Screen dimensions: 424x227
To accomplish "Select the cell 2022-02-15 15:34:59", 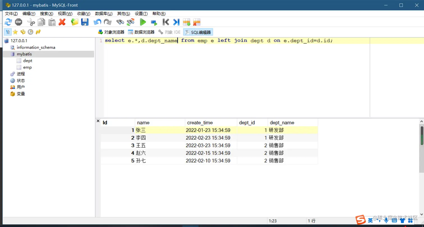I will pos(211,153).
